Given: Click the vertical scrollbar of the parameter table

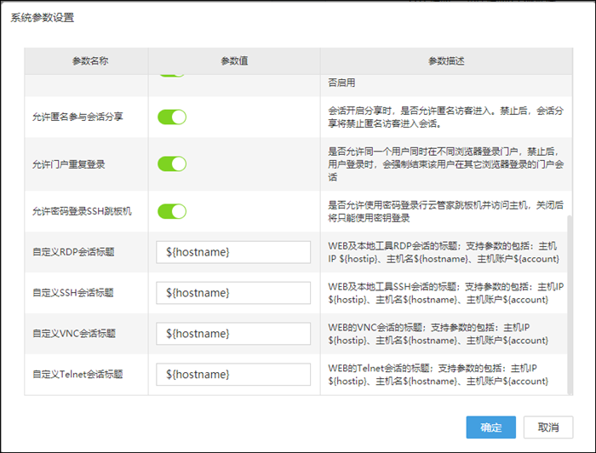Looking at the screenshot, I should tap(570, 298).
